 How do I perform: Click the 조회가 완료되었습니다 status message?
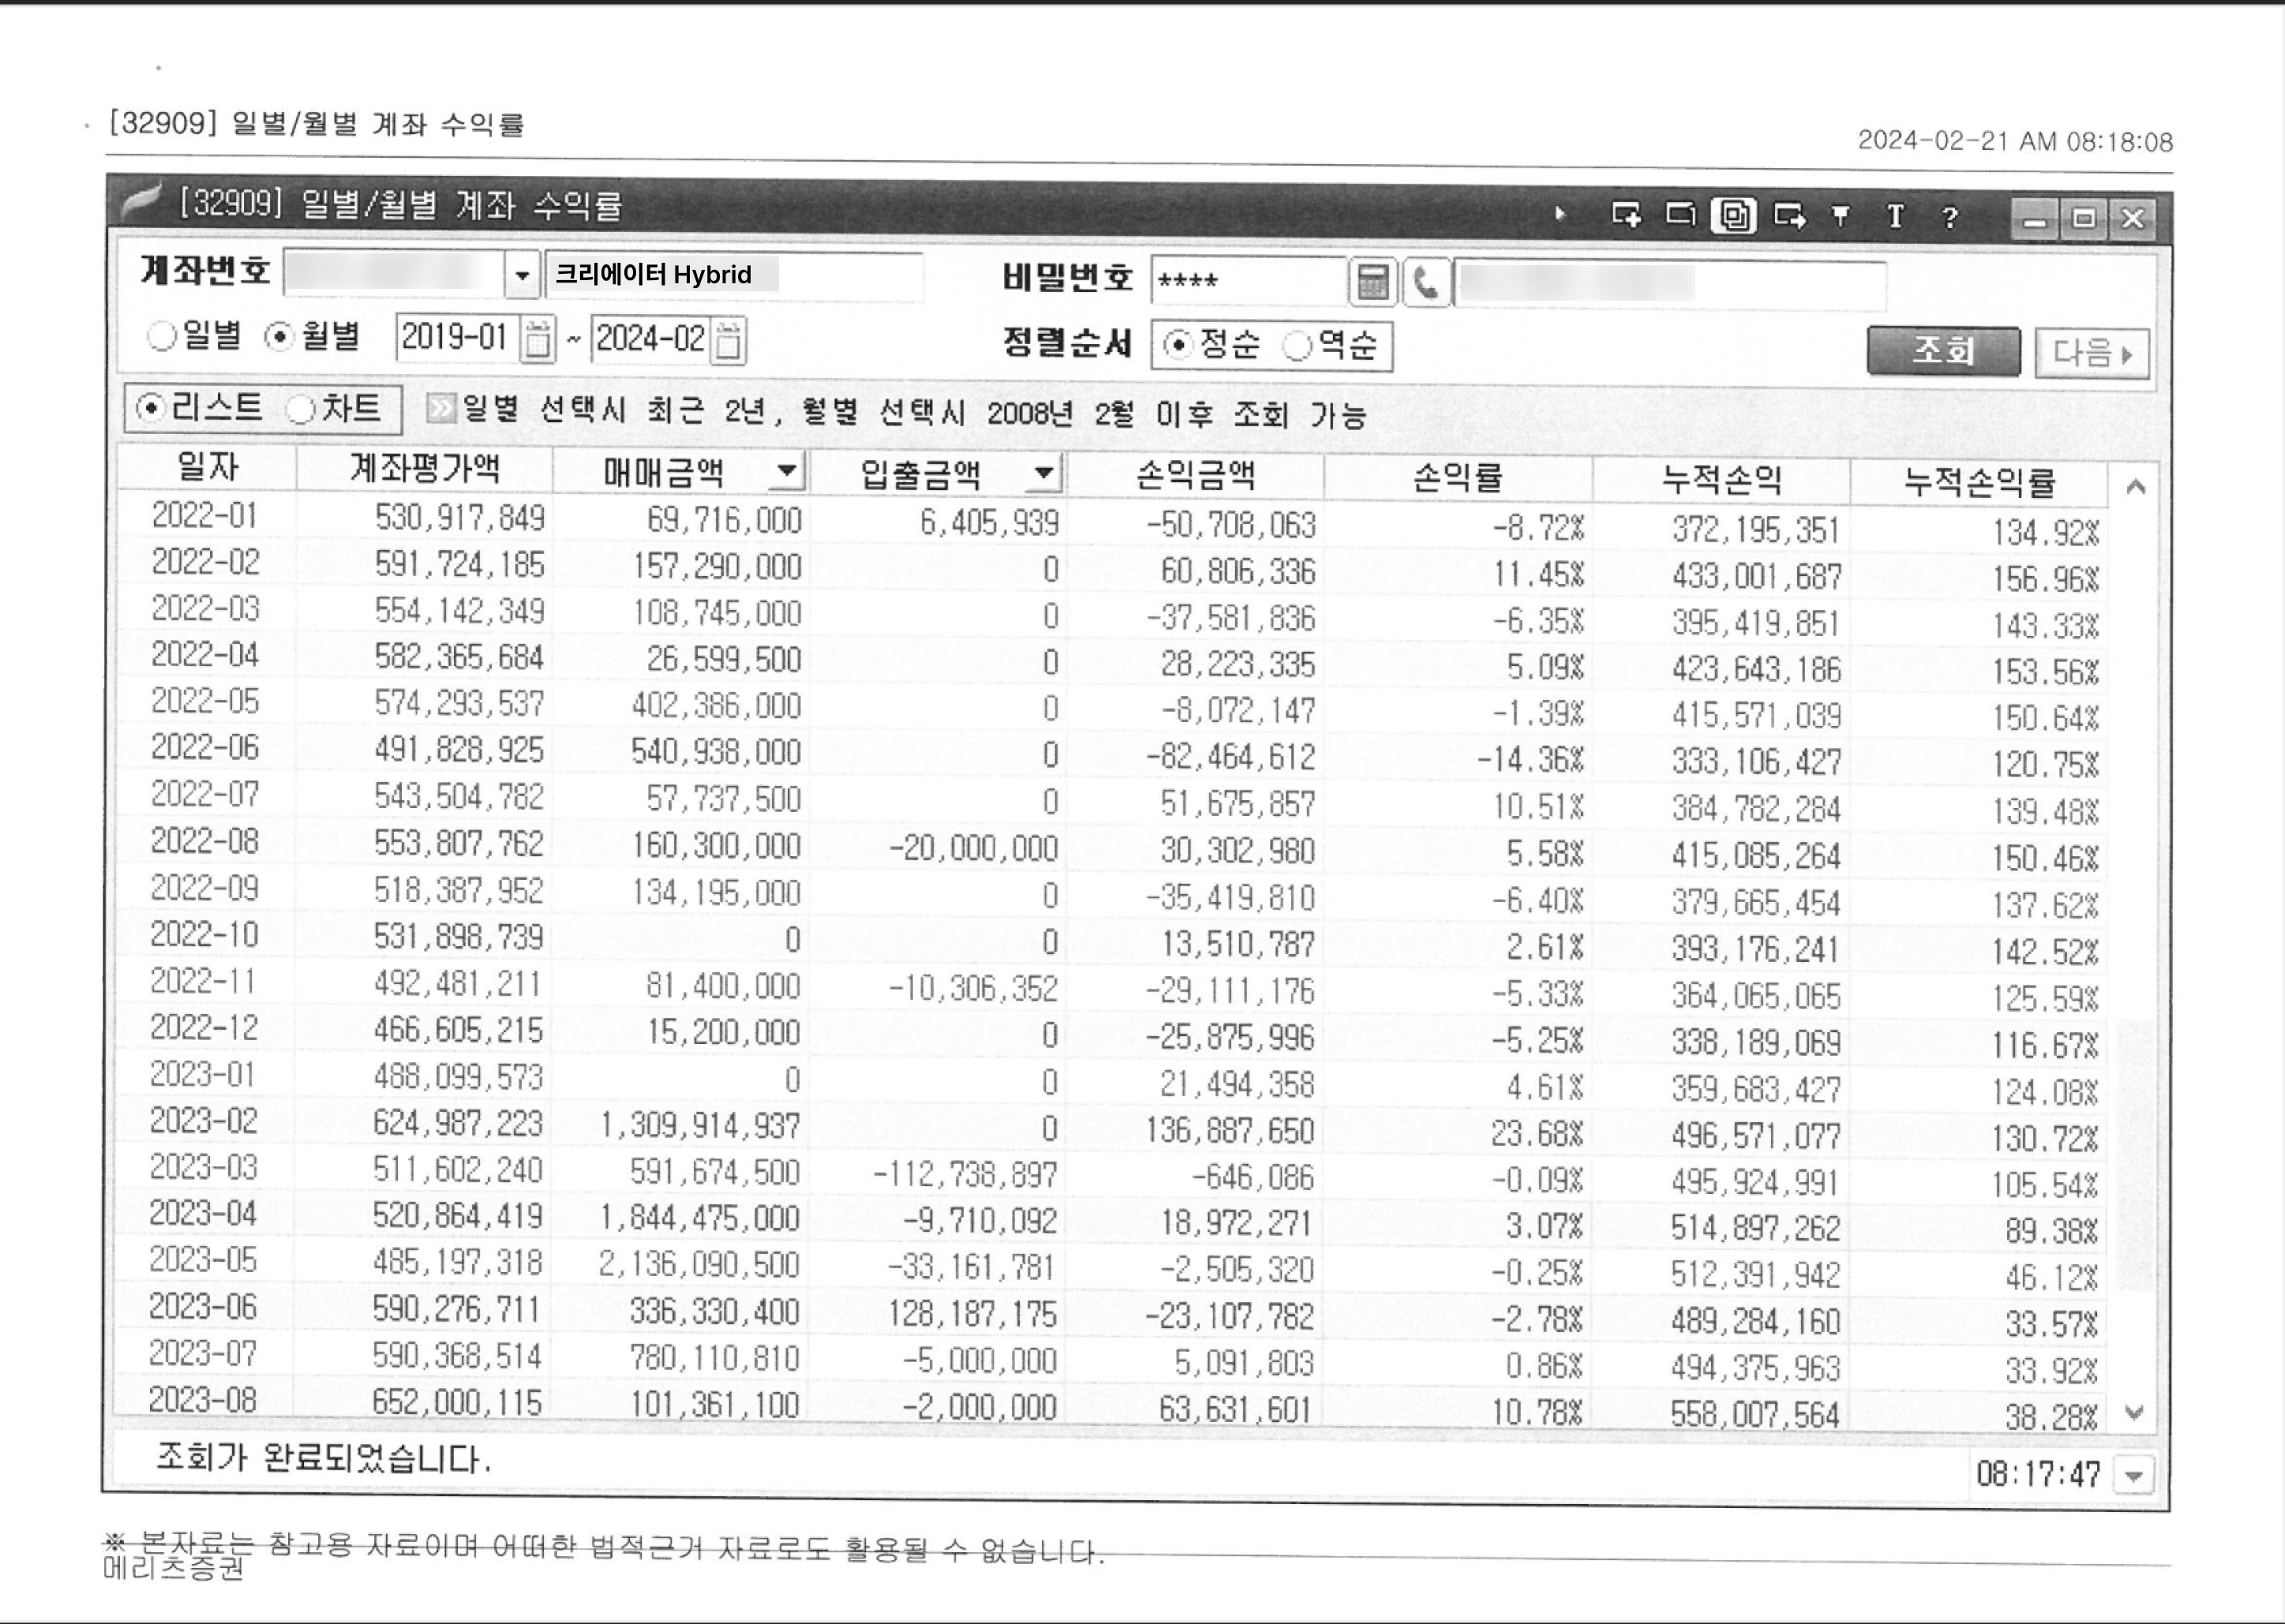324,1459
